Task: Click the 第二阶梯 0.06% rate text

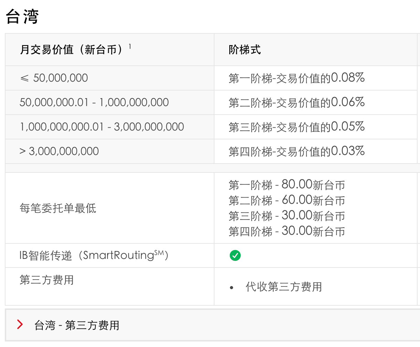Action: (x=296, y=103)
